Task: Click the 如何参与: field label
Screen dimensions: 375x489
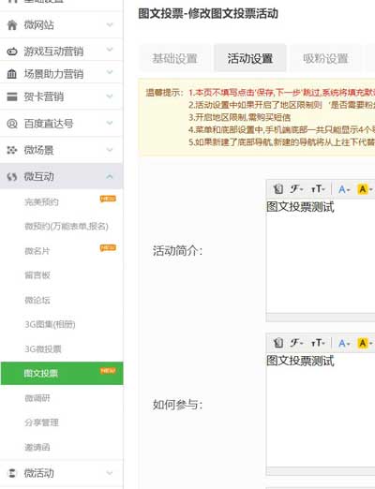Action: coord(177,405)
